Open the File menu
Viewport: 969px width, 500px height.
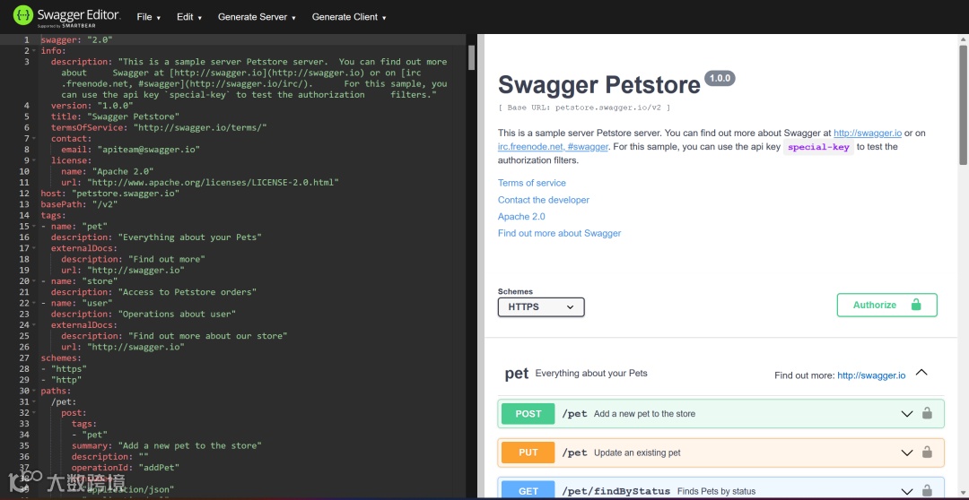coord(149,17)
